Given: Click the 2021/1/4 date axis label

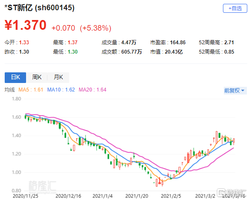Looking at the screenshot, I should (x=103, y=196).
